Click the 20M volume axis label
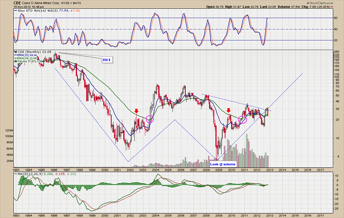The image size is (344, 218). 10,161
